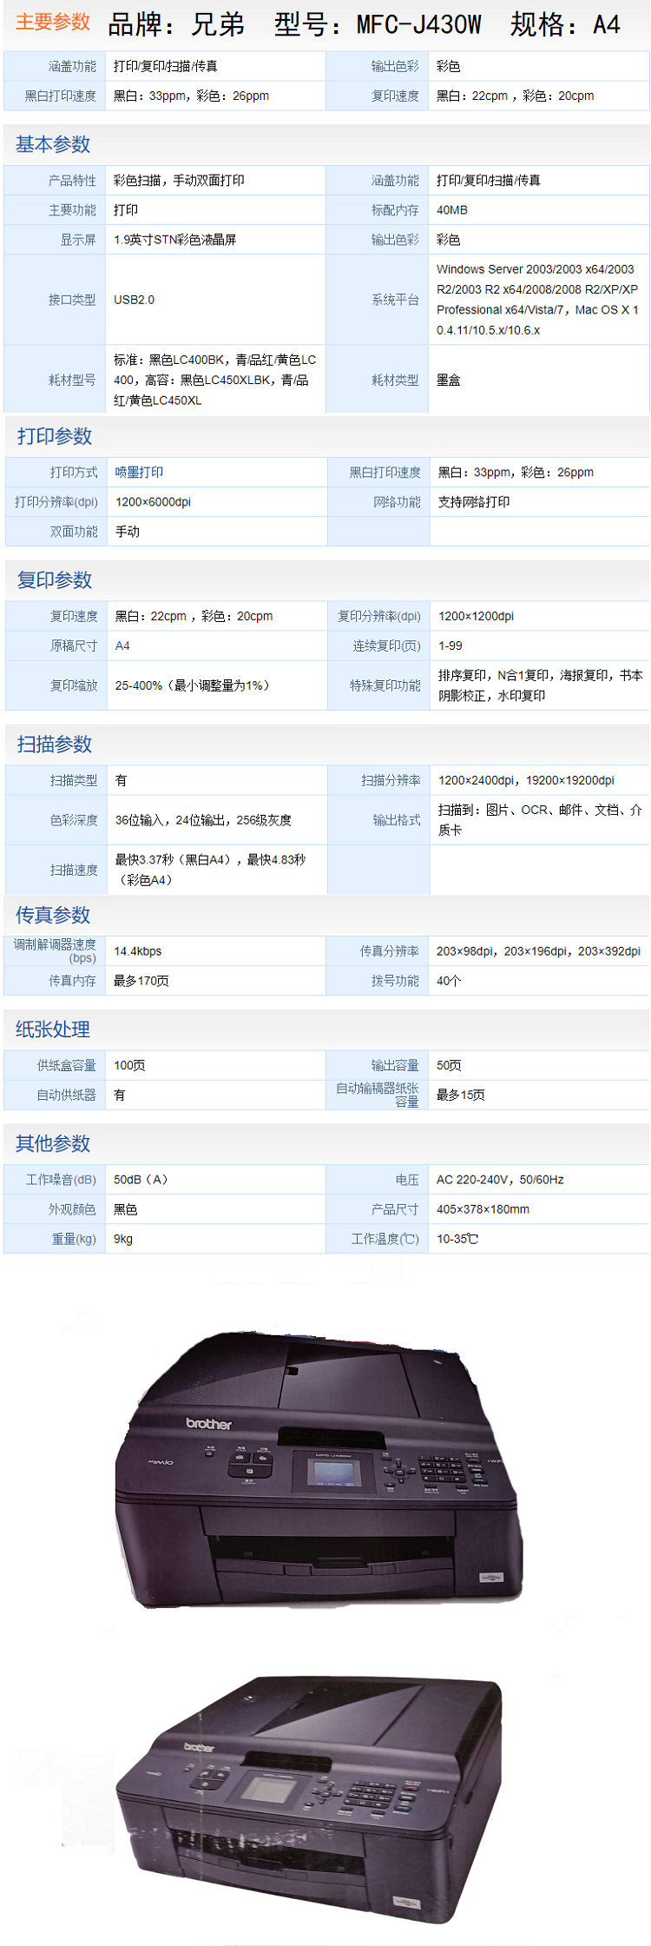Click the 标准：黑色LC400BK consumable model text
651x1946 pixels.
(x=214, y=380)
